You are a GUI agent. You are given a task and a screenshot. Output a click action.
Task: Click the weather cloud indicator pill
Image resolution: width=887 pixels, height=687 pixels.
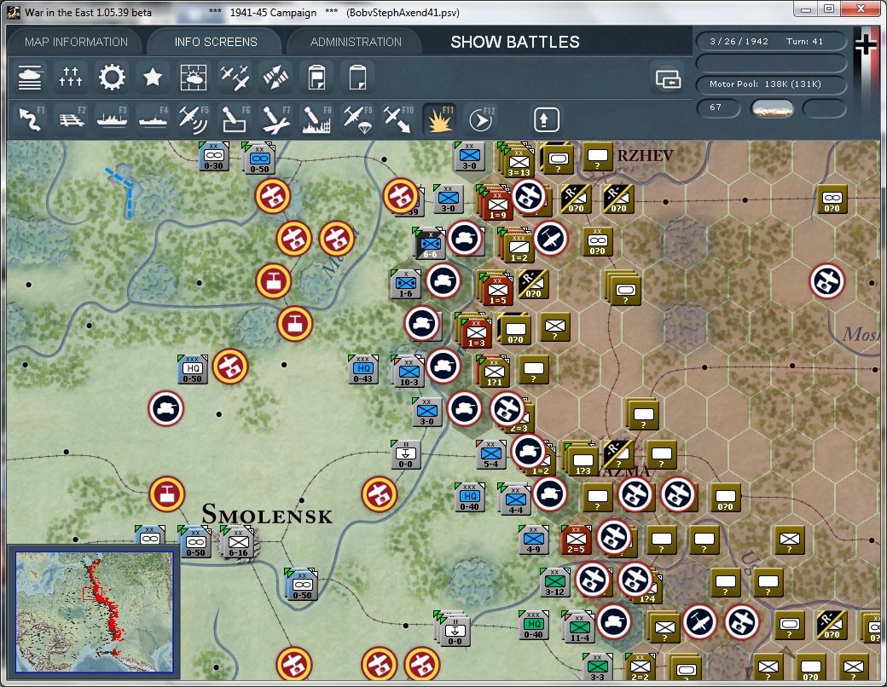point(772,108)
